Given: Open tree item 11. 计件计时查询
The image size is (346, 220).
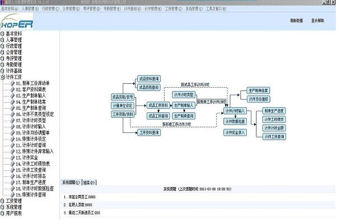Looking at the screenshot, I should (31, 145).
